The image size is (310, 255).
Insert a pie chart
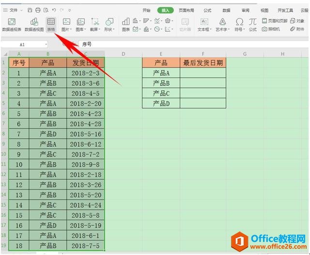point(157,29)
